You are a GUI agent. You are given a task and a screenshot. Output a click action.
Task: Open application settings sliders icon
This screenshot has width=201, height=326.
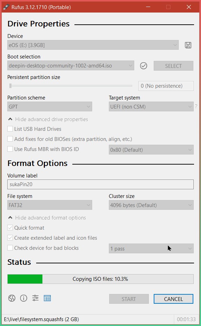tap(35, 298)
